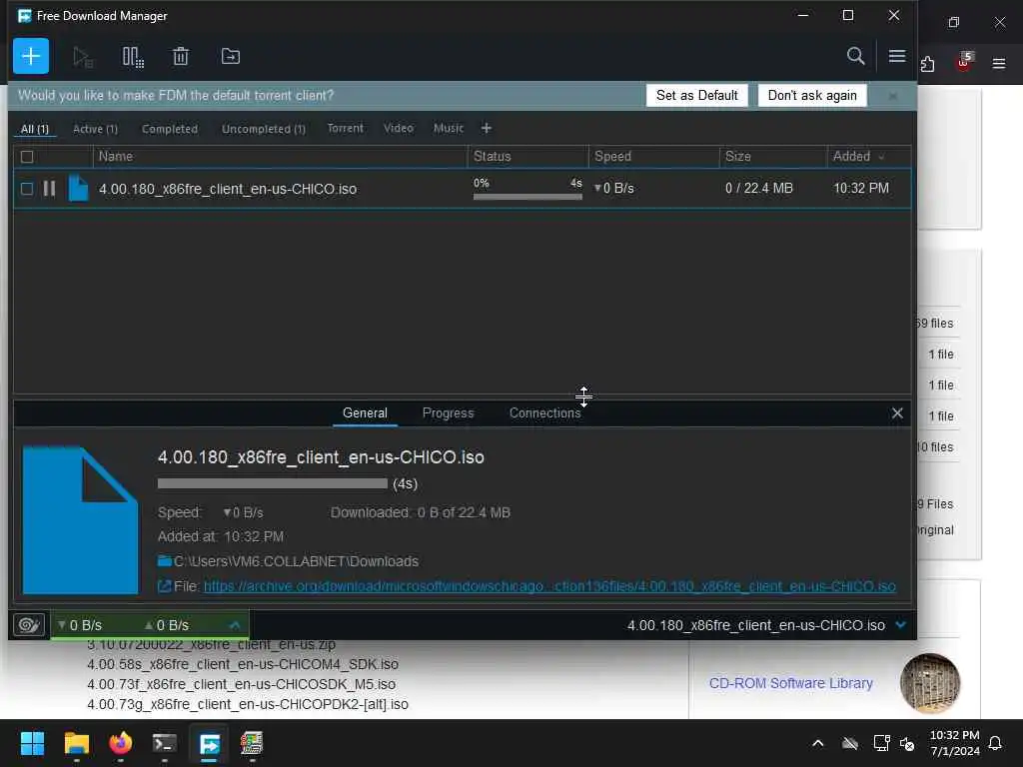Click the network status tray icon
Screen dimensions: 1023x767
881,743
